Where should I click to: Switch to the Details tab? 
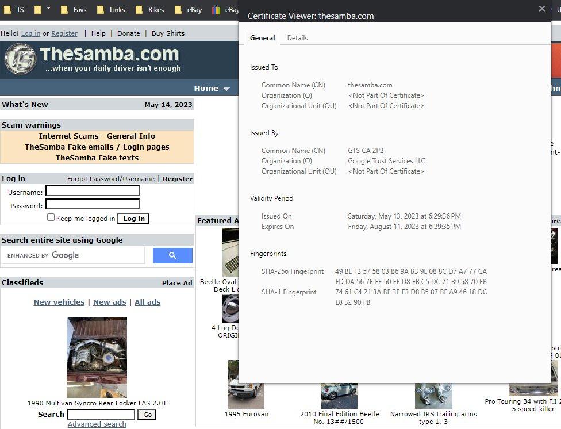pyautogui.click(x=297, y=38)
